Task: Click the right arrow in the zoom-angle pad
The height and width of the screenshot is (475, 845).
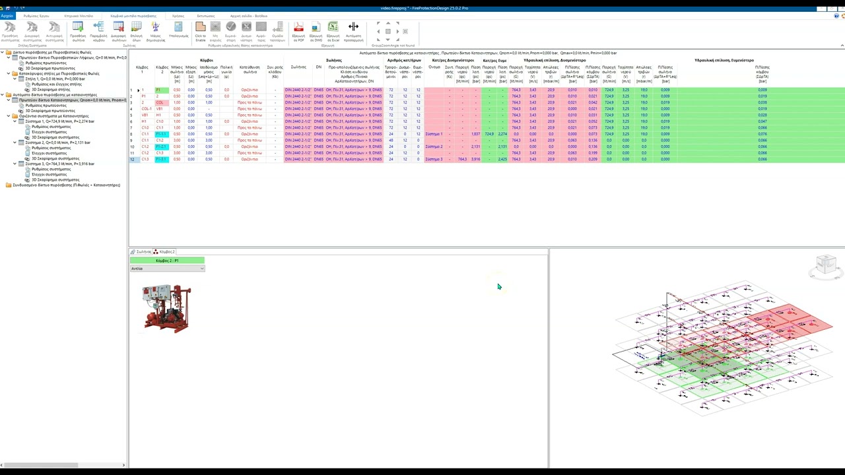Action: point(396,31)
